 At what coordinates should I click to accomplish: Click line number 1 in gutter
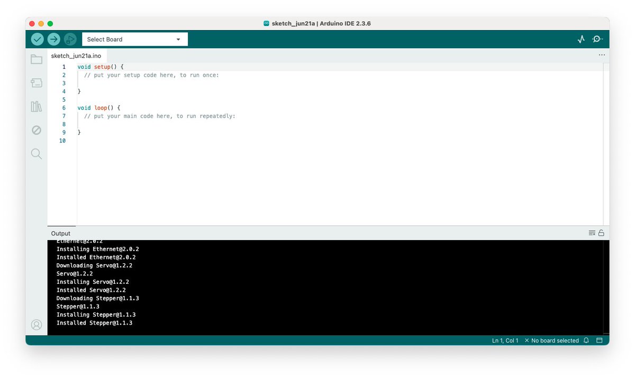pyautogui.click(x=64, y=67)
